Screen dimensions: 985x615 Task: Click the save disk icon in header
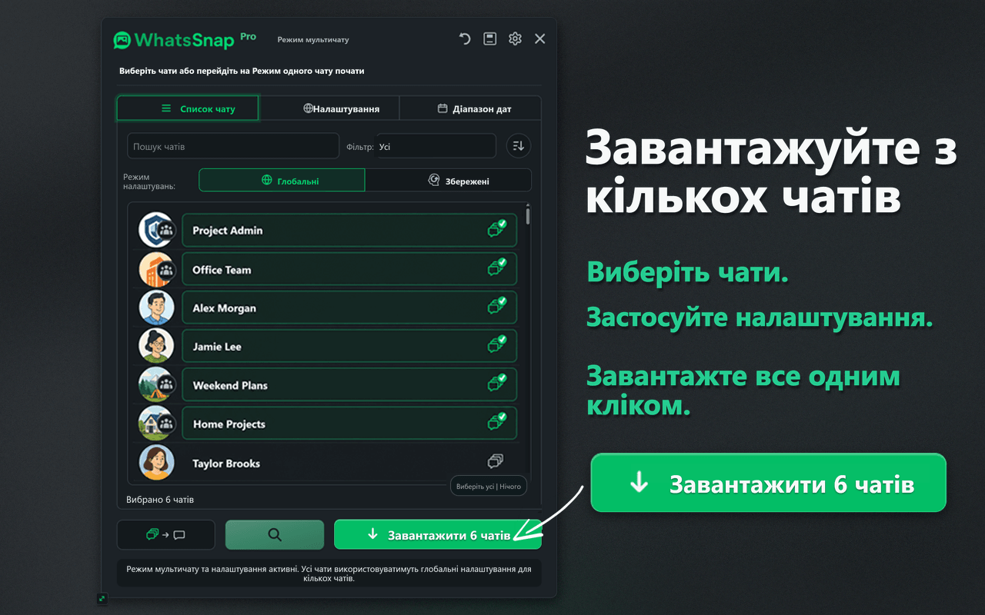pos(490,38)
